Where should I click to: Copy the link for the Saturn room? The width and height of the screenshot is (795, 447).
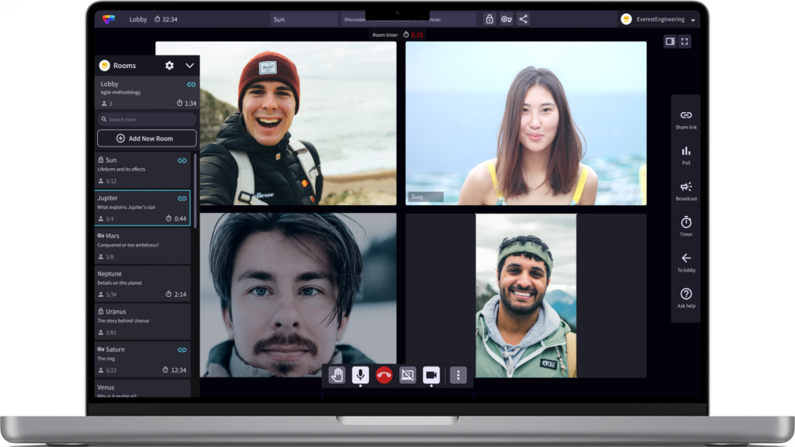pos(182,350)
